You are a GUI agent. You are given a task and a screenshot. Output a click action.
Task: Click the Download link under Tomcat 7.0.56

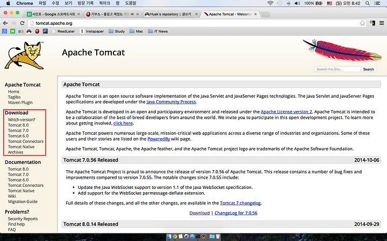pyautogui.click(x=199, y=213)
